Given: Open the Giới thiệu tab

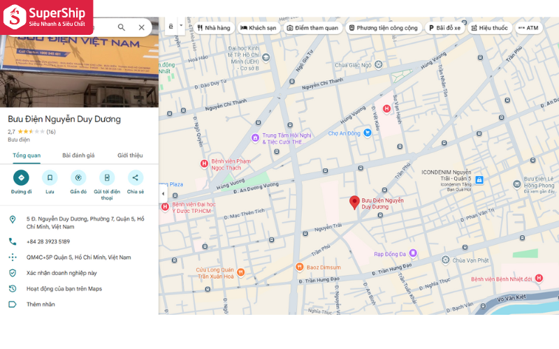Looking at the screenshot, I should (x=130, y=155).
